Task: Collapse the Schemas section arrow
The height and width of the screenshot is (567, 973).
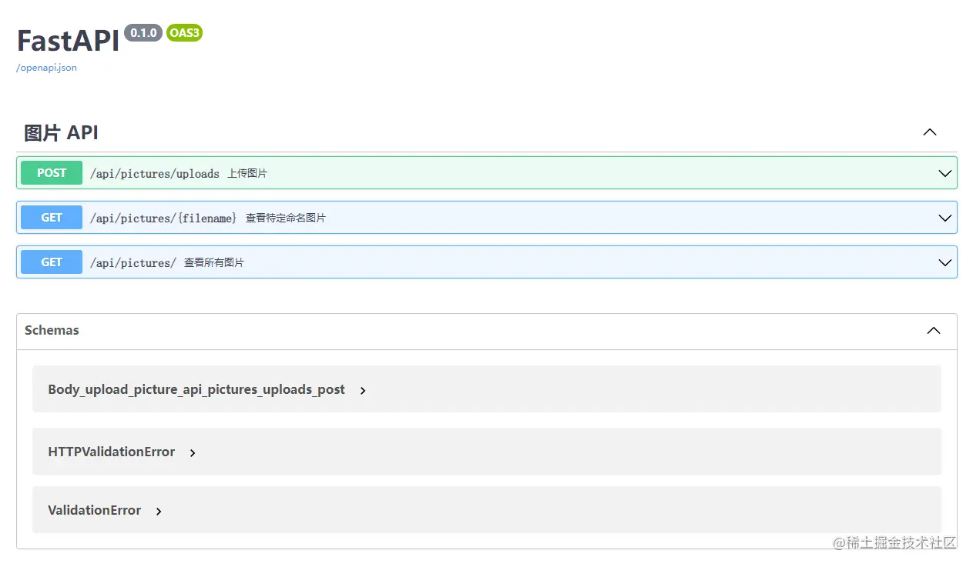Action: [x=934, y=331]
